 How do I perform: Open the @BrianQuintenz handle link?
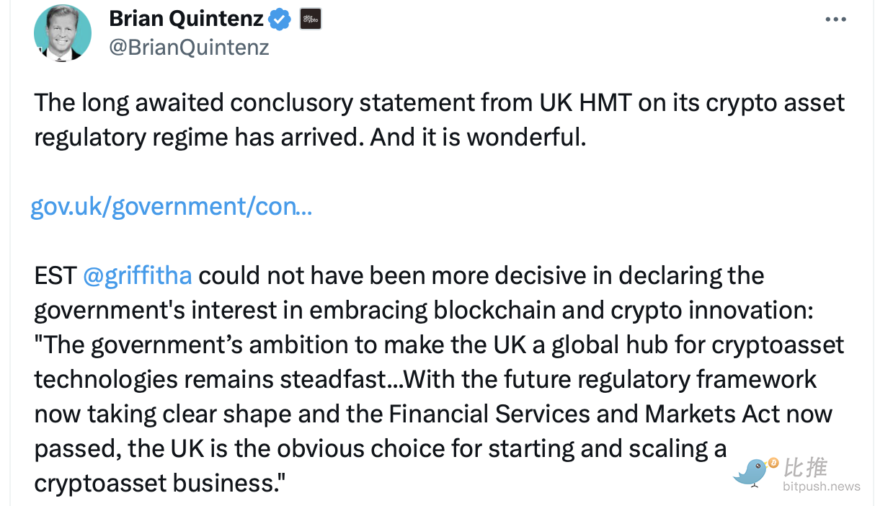tap(189, 48)
